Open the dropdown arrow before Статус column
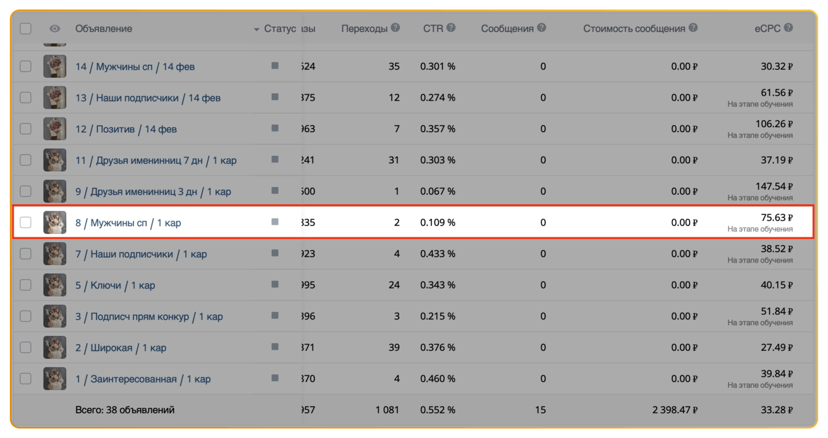This screenshot has width=828, height=438. (x=256, y=30)
